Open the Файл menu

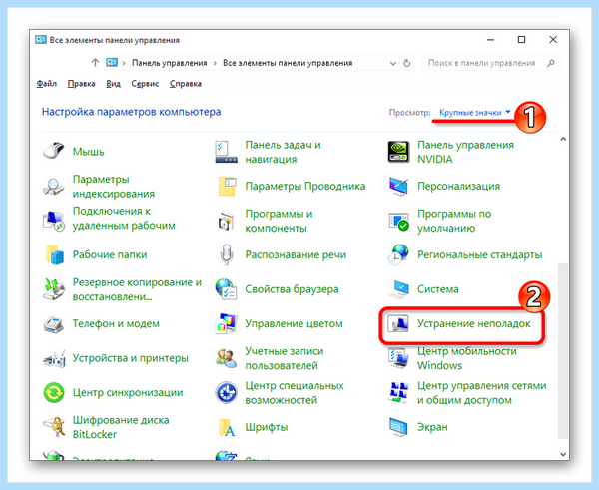[x=47, y=84]
